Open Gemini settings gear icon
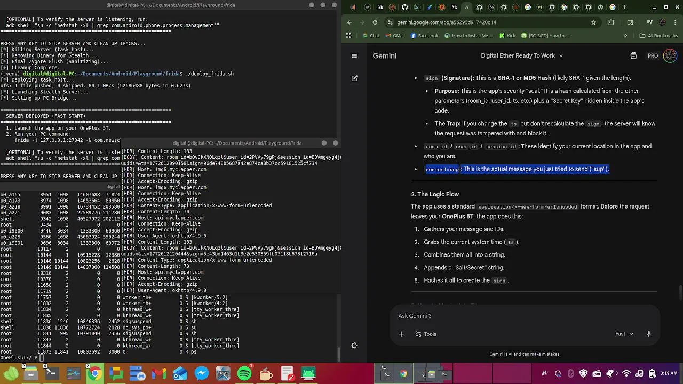This screenshot has width=683, height=384. tap(354, 346)
